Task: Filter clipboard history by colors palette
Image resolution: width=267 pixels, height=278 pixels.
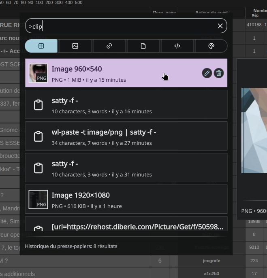Action: (x=211, y=46)
